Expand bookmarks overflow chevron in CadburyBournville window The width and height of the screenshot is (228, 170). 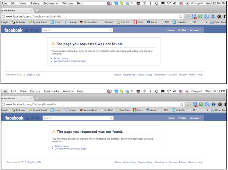[x=208, y=110]
